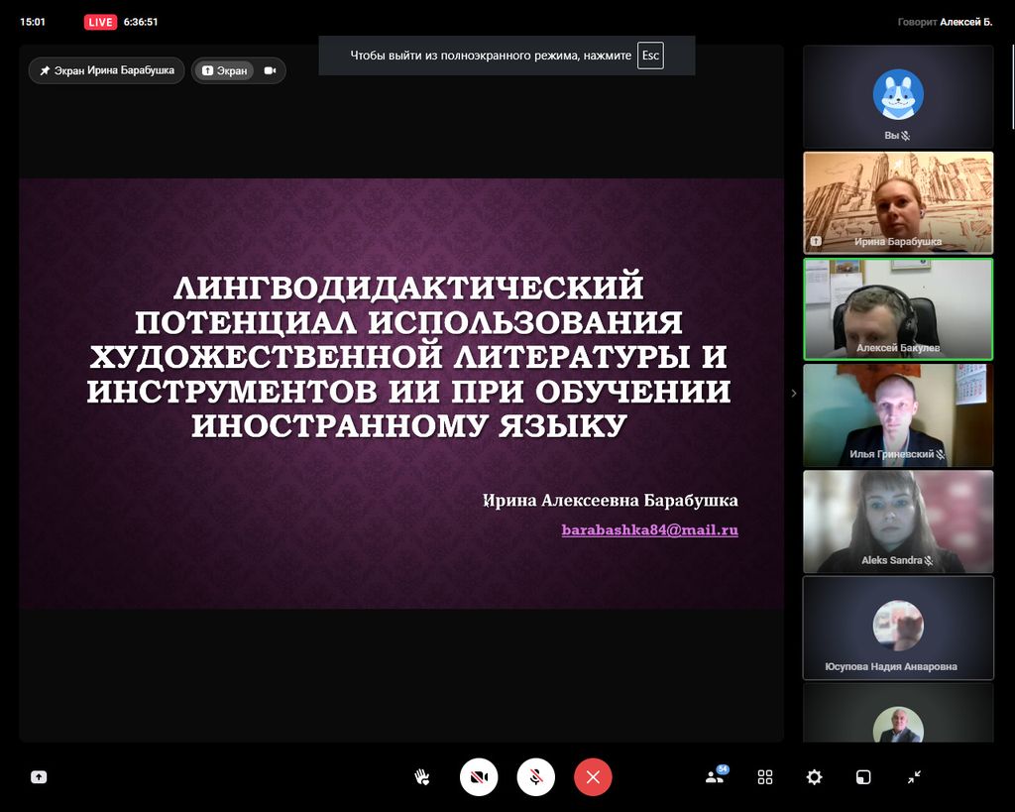
Task: Open the participants list icon
Action: pyautogui.click(x=714, y=777)
